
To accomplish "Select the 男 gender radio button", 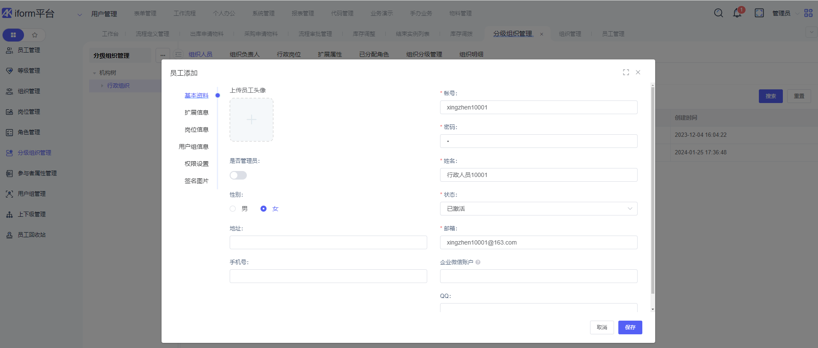I will [x=233, y=209].
